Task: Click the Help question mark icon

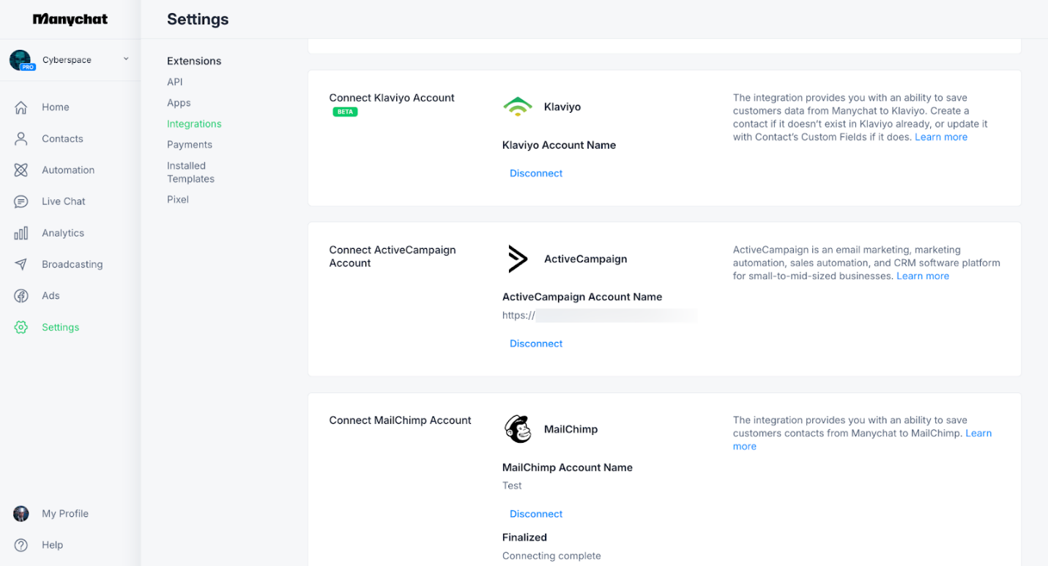Action: coord(21,545)
